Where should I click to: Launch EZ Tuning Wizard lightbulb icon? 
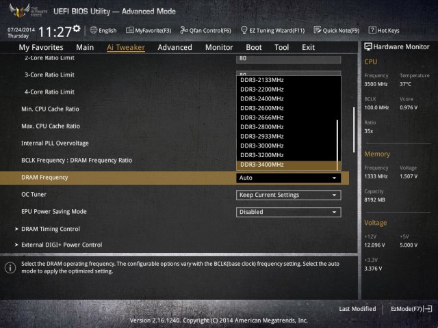pyautogui.click(x=244, y=30)
